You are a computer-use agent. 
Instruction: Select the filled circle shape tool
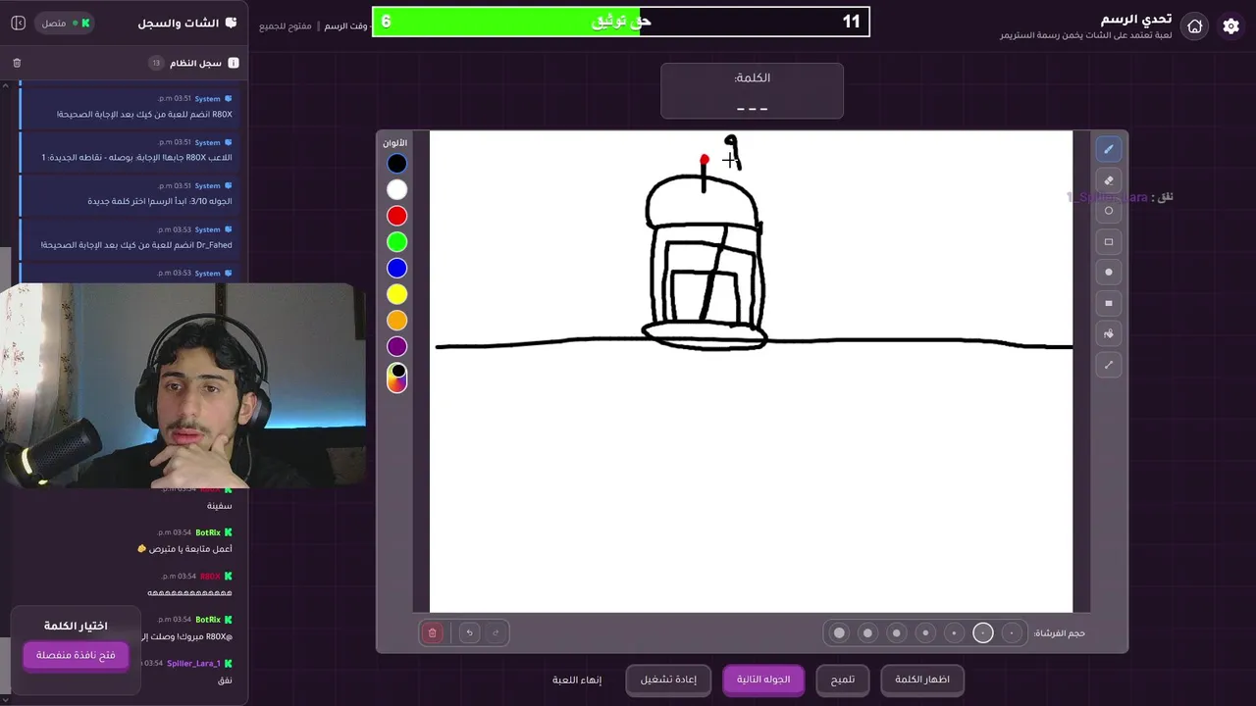click(1109, 273)
